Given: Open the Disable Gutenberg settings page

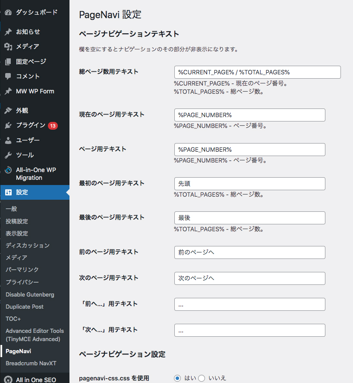Looking at the screenshot, I should click(30, 294).
